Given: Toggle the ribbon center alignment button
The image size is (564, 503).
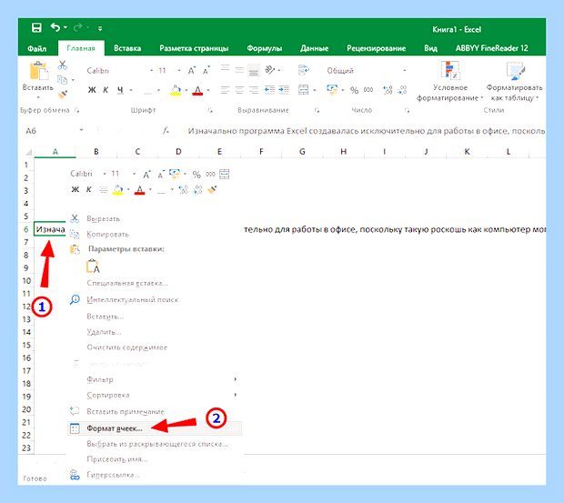Looking at the screenshot, I should pos(239,90).
